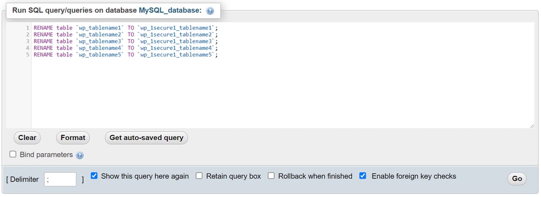Click the last line renaming wp_tablename5
541x197 pixels.
coord(126,55)
